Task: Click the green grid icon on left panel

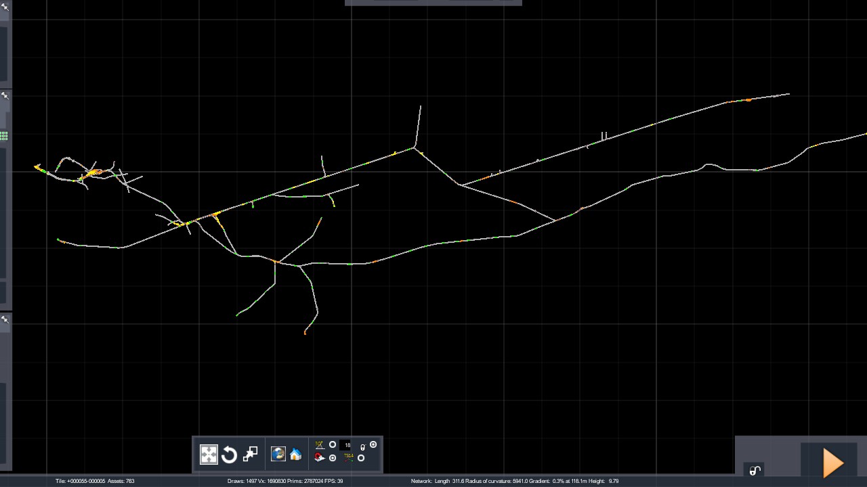Action: pyautogui.click(x=4, y=137)
